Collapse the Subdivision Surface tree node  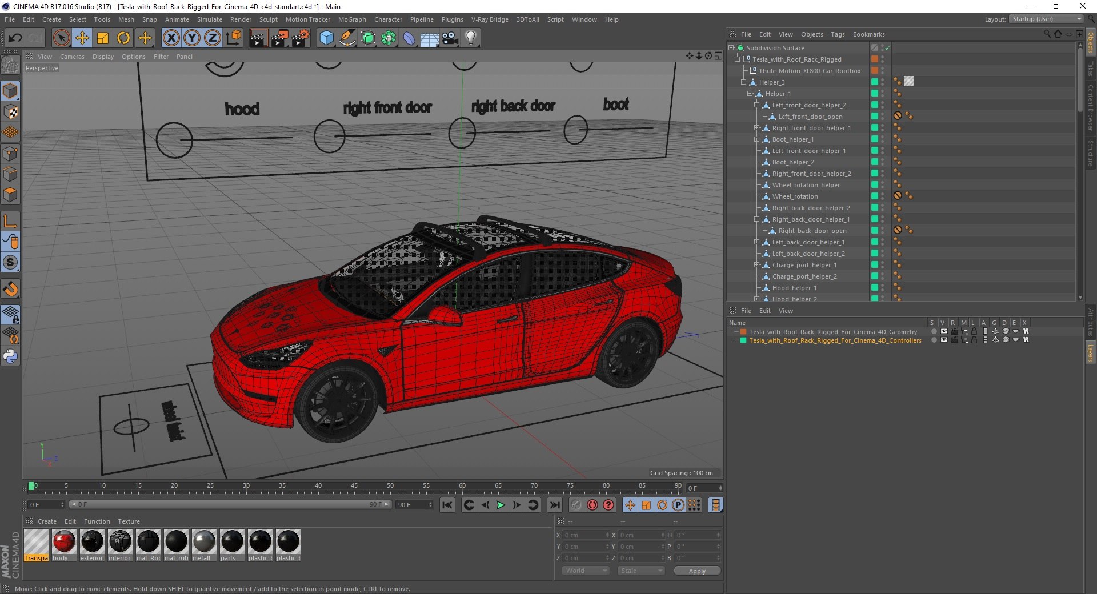point(731,48)
